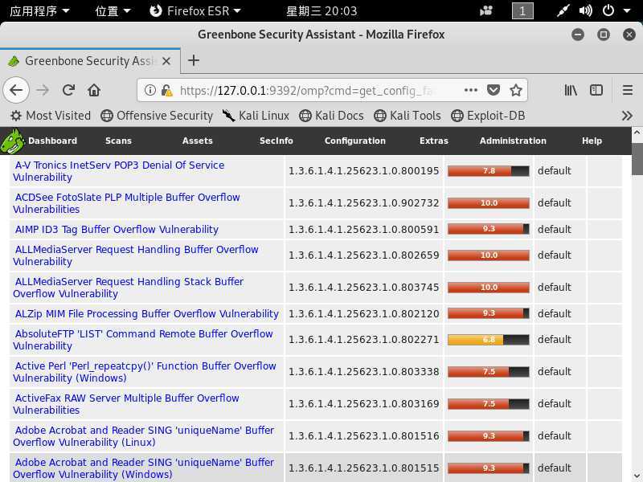Open the Assets menu
Image resolution: width=643 pixels, height=482 pixels.
[x=197, y=141]
